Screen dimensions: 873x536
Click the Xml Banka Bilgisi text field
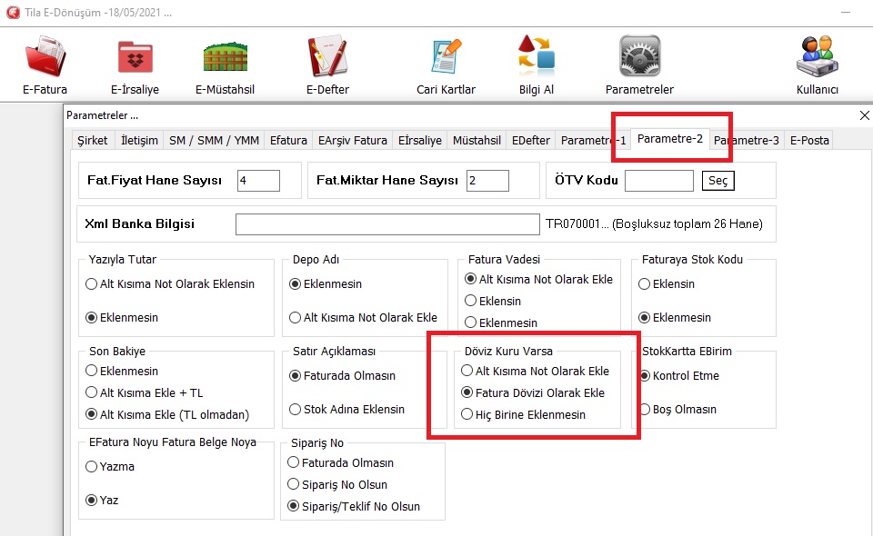[386, 224]
